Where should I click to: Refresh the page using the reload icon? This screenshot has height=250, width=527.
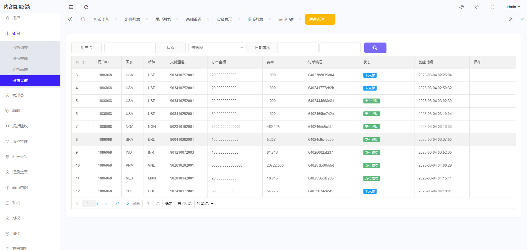point(86,7)
